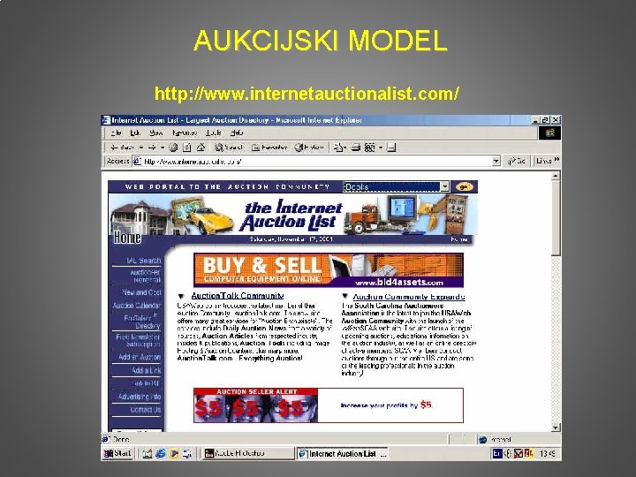Open the Directory sidebar link
636x477 pixels.
click(x=142, y=322)
